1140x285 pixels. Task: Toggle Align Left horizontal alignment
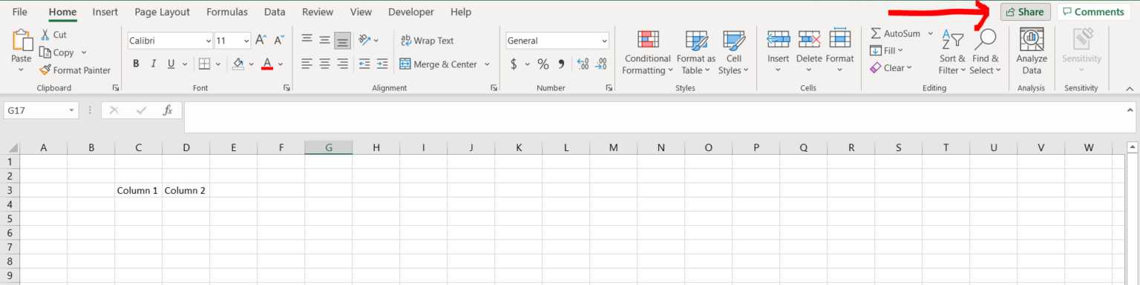(x=307, y=64)
